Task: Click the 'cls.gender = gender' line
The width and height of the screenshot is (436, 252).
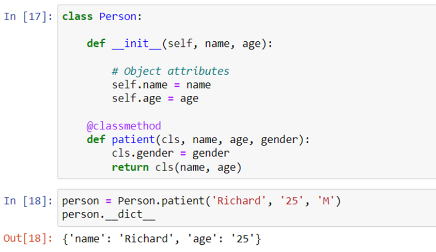Action: pyautogui.click(x=170, y=153)
